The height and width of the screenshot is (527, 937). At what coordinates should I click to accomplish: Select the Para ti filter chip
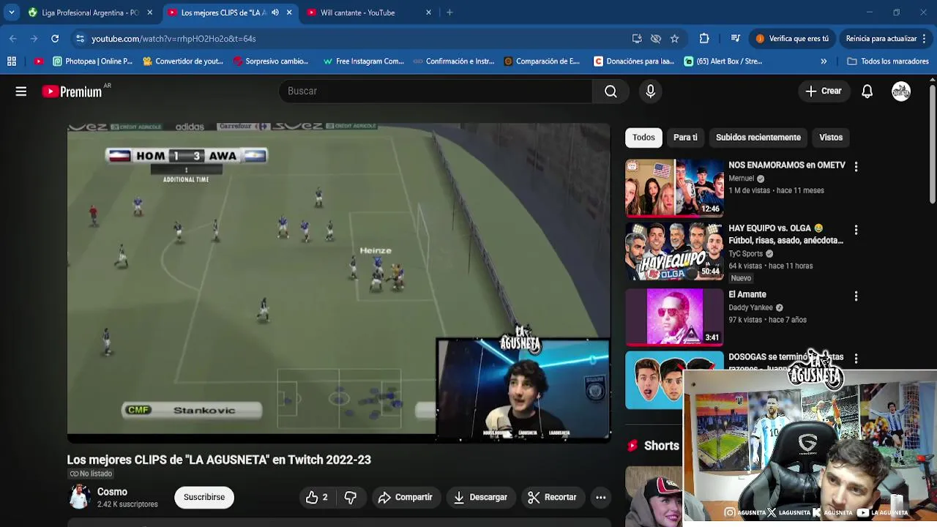[x=685, y=138]
